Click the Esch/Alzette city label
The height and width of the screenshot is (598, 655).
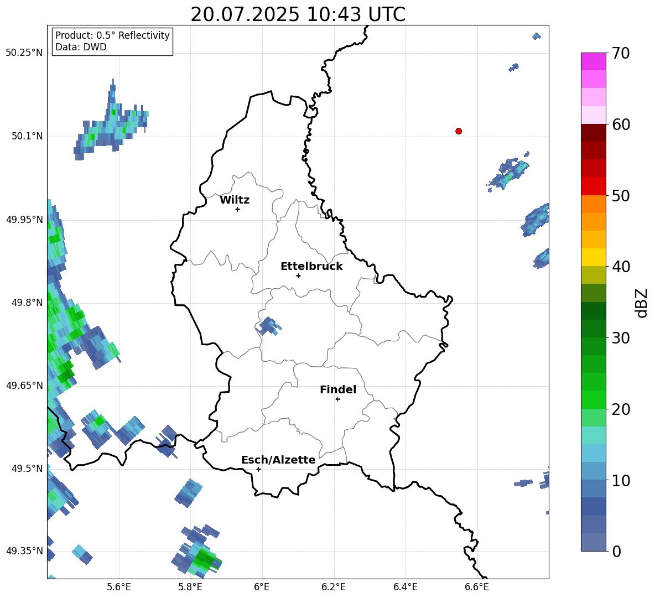(x=278, y=460)
